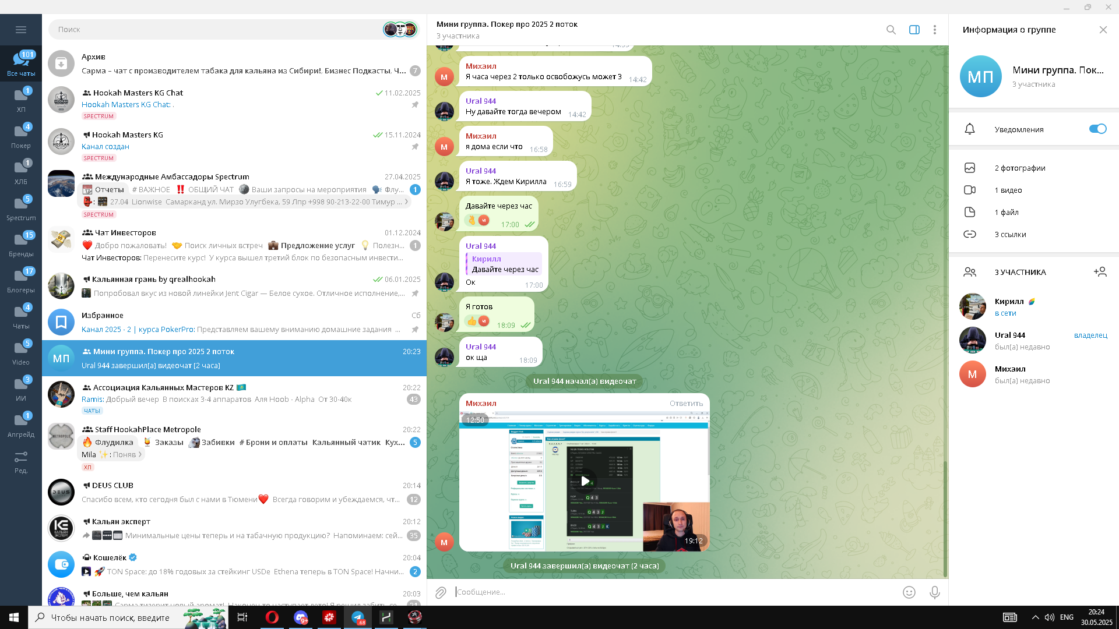Open the Hookah Masters KG channel

click(234, 144)
